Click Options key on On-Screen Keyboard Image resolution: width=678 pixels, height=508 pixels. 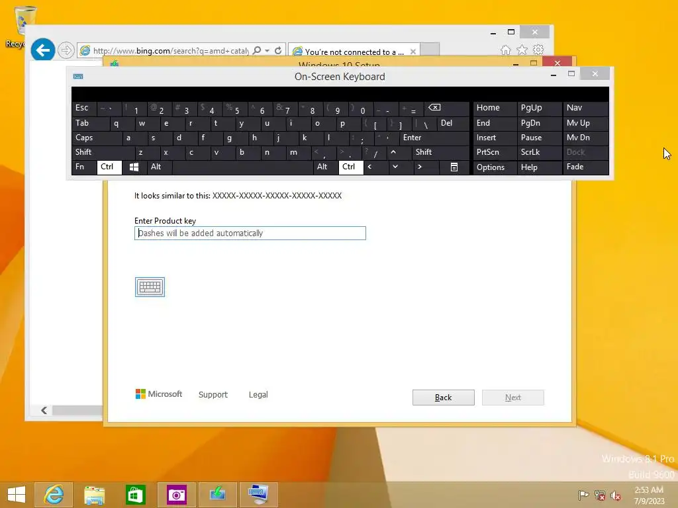(495, 167)
